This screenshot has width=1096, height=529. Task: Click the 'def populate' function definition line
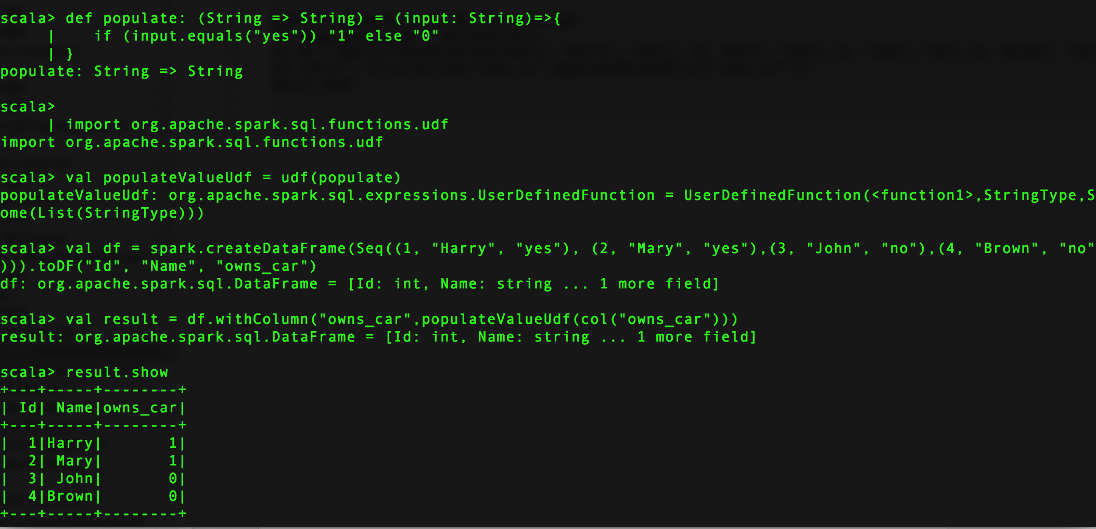pos(281,18)
